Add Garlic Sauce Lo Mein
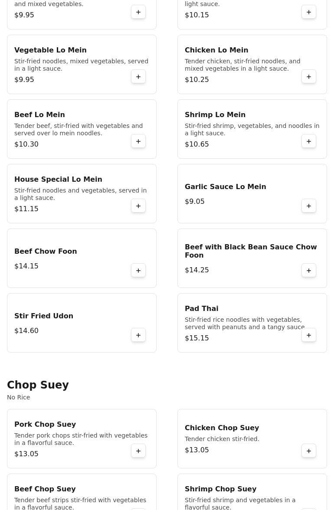Image resolution: width=334 pixels, height=510 pixels. tap(309, 206)
